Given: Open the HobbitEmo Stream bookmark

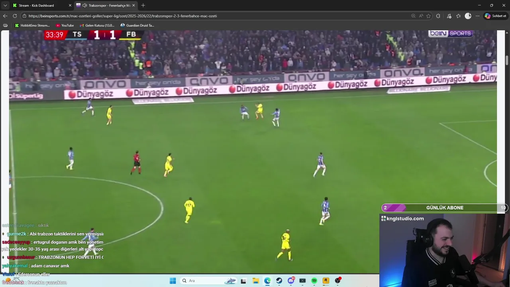Looking at the screenshot, I should (x=32, y=26).
